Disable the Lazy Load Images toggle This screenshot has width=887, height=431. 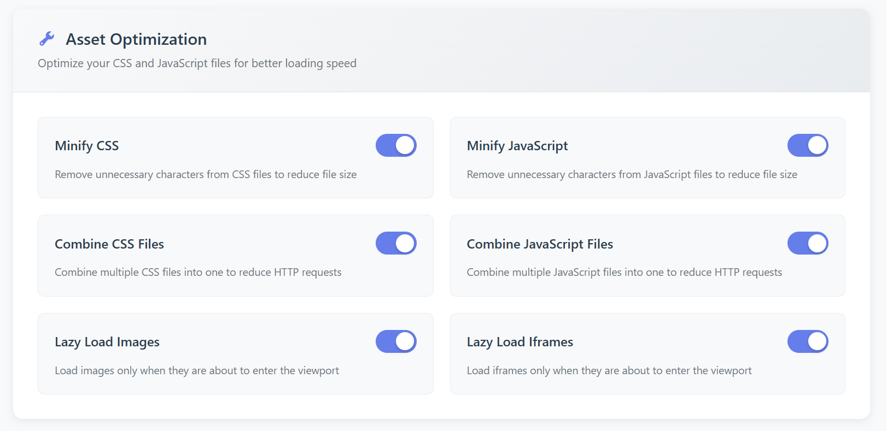coord(396,341)
